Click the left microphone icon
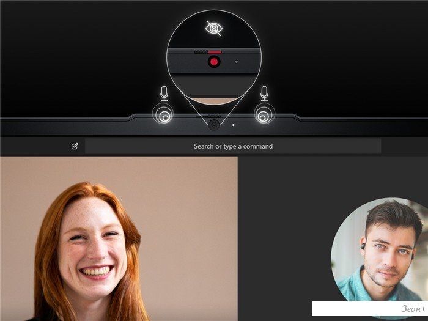The width and height of the screenshot is (428, 321). (163, 93)
